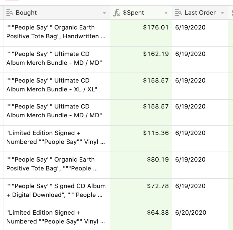Select the $Spent column header label
Screen dimensions: 233x230
133,13
